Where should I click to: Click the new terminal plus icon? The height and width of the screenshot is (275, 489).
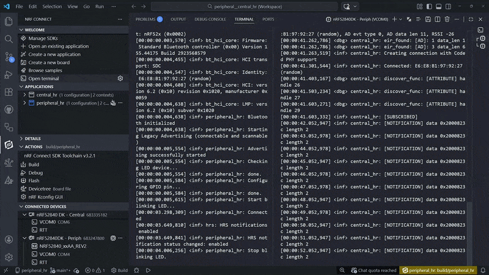click(394, 20)
